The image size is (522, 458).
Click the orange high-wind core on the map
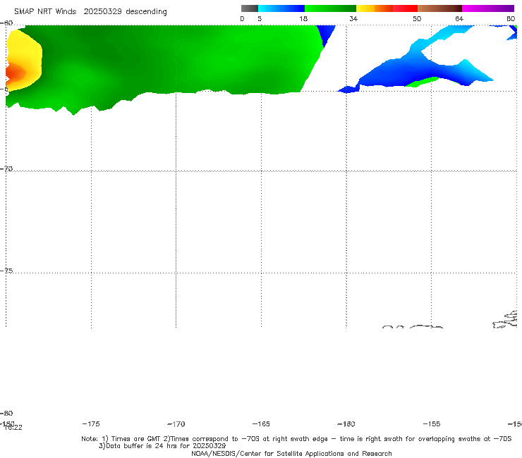click(14, 73)
